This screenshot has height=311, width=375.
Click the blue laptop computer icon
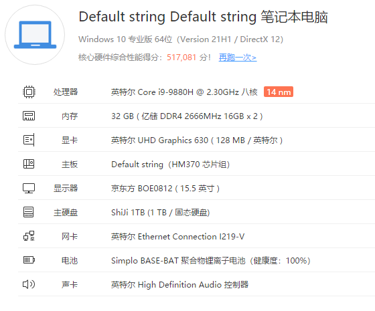(35, 35)
